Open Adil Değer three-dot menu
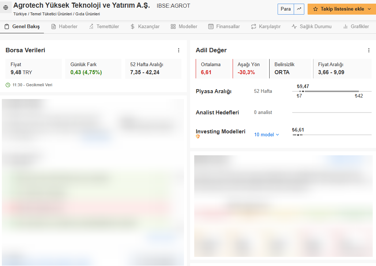 tap(369, 50)
